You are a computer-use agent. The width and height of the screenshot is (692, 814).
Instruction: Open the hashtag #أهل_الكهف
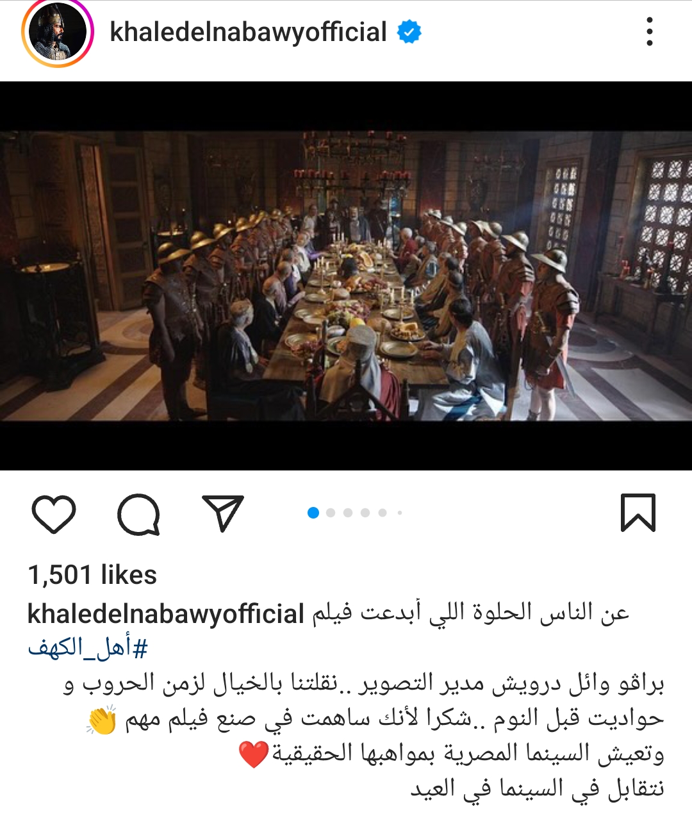click(x=88, y=649)
